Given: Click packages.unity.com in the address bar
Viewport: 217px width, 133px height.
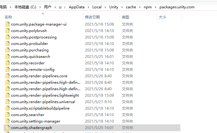Looking at the screenshot, I should [x=177, y=7].
